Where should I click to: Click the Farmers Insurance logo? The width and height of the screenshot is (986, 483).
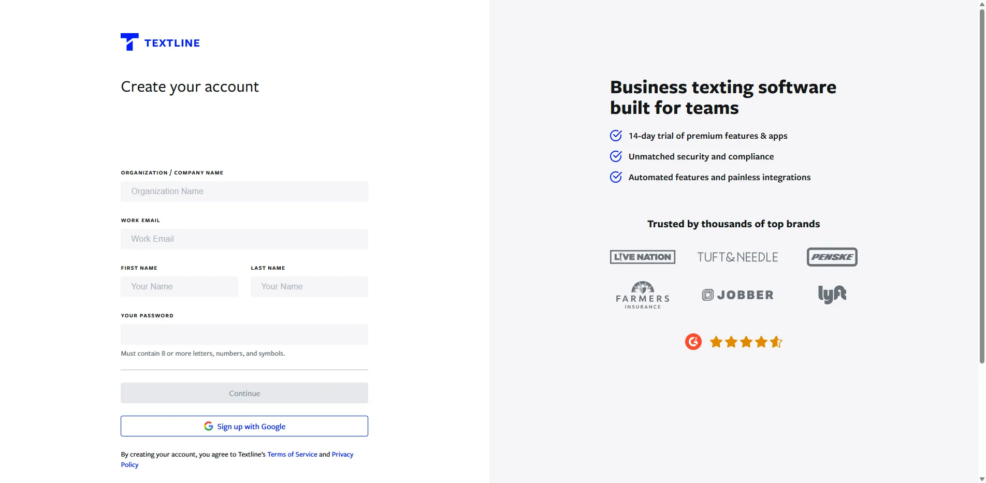(642, 295)
